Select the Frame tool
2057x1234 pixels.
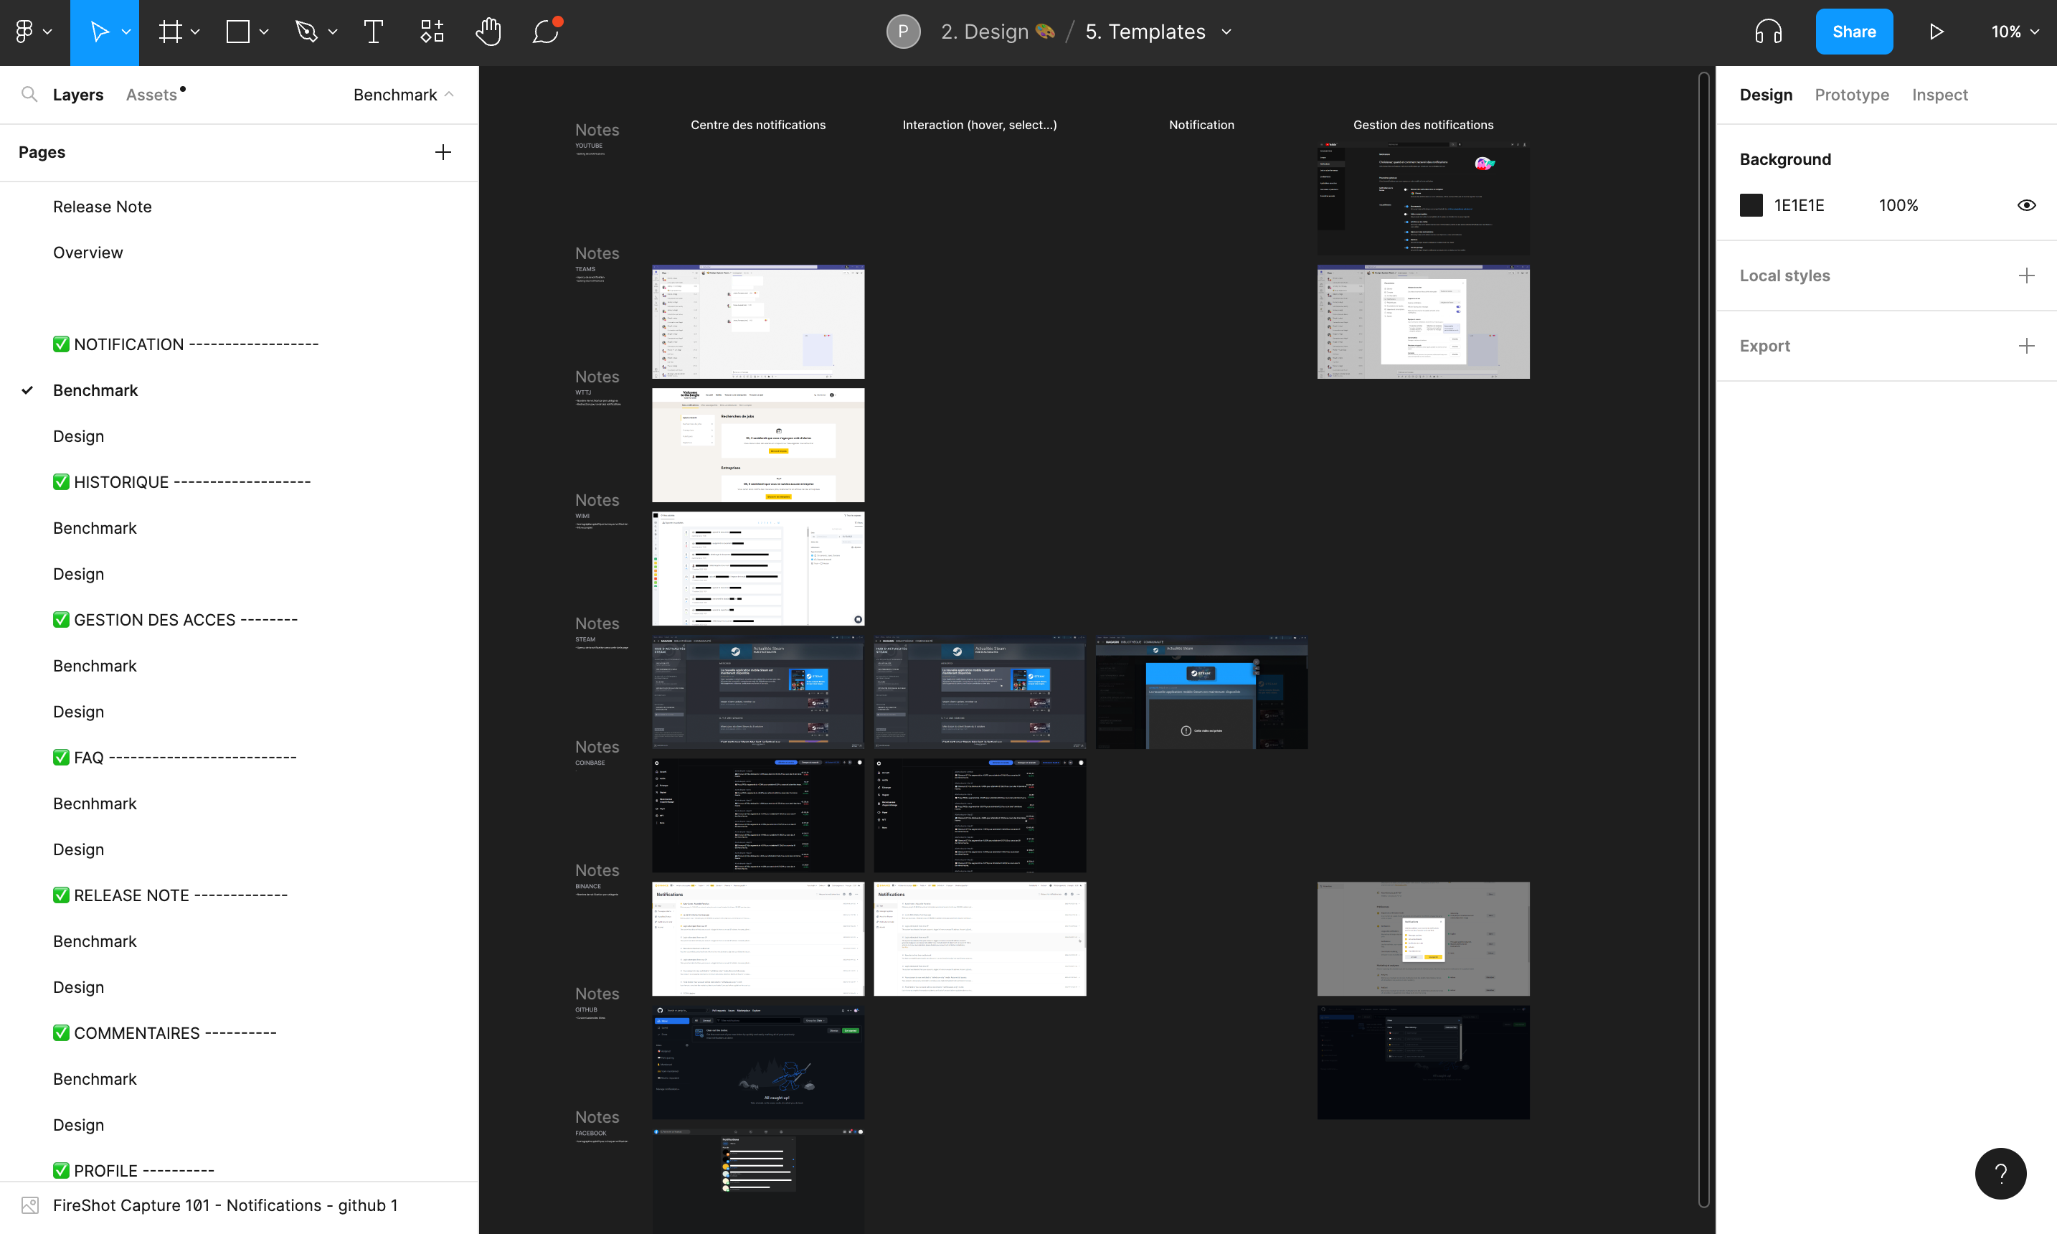(171, 32)
